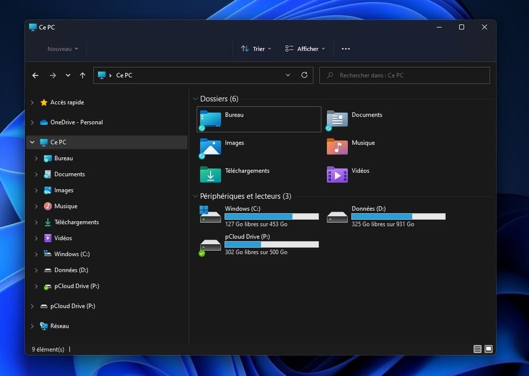Open the Musique folder in the main pane
529x376 pixels.
[351, 147]
